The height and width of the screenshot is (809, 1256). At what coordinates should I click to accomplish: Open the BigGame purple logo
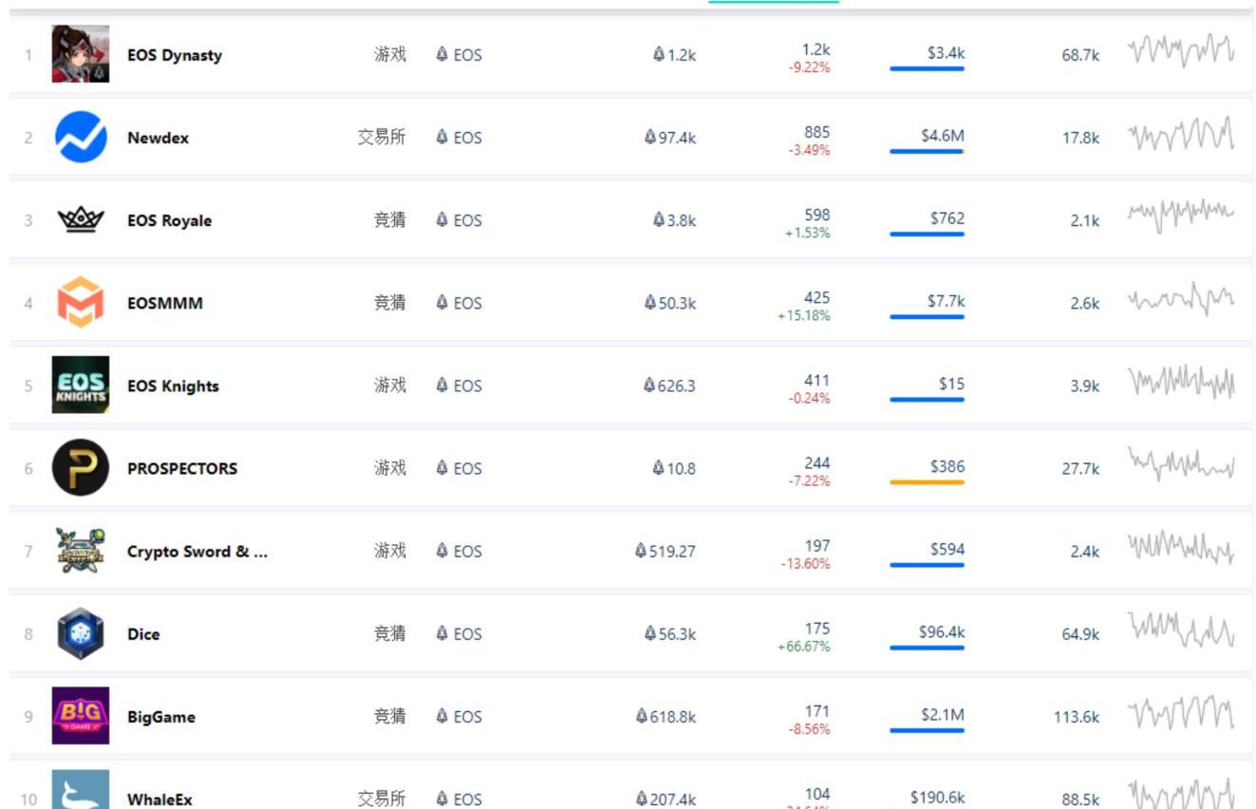(81, 716)
